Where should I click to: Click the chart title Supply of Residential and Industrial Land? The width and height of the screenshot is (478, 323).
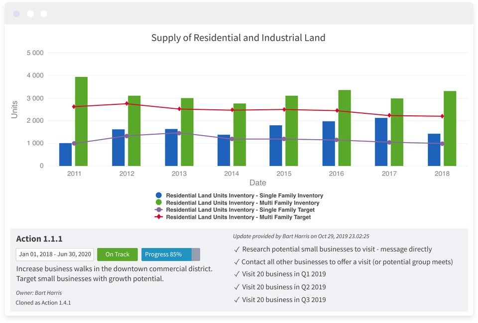point(239,38)
